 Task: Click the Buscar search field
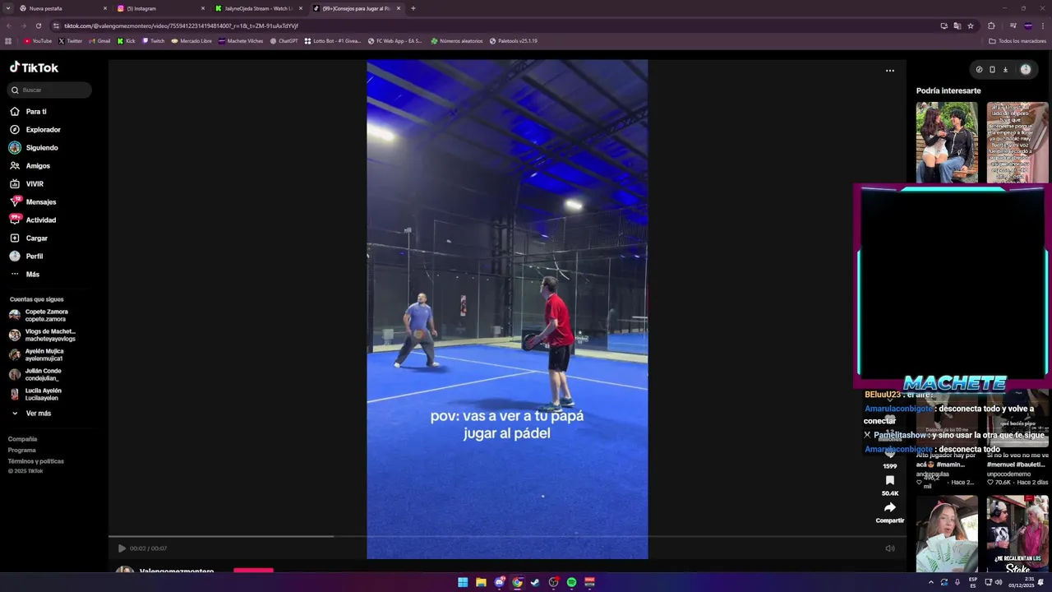pos(49,90)
